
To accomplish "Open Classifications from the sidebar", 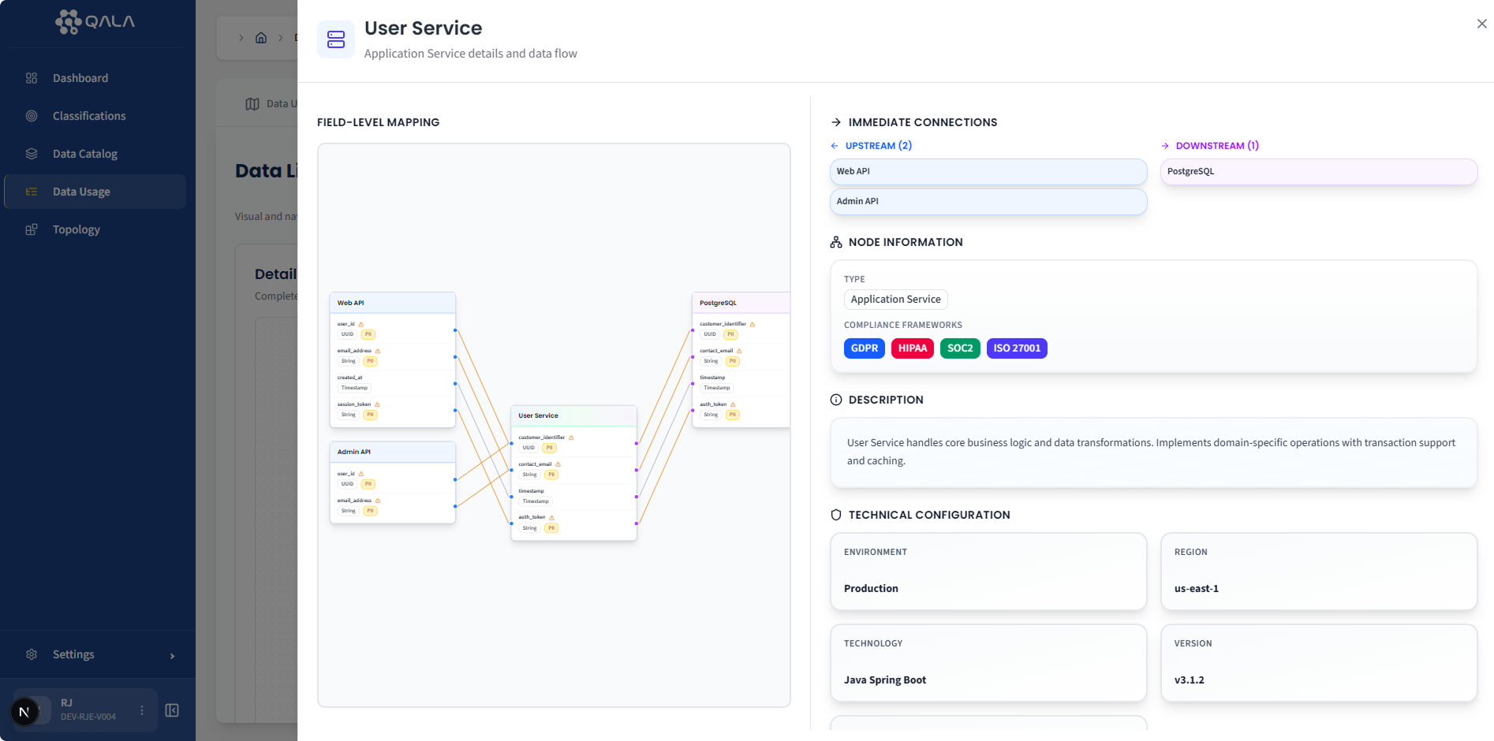I will 88,115.
